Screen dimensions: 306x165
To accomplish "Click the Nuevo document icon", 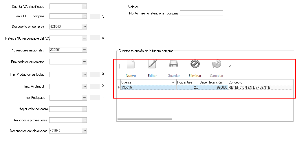I will (x=131, y=64).
